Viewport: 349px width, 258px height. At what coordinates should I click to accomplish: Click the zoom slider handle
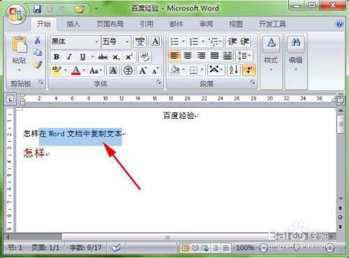click(297, 248)
